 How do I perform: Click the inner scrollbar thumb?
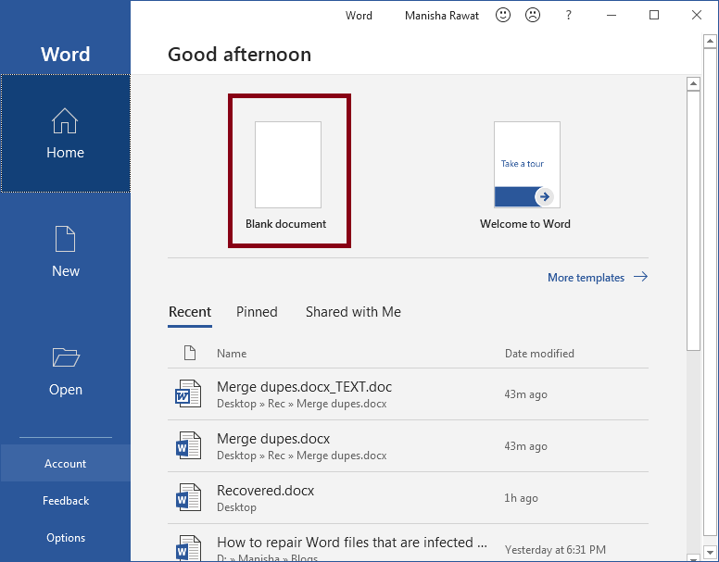pos(693,220)
